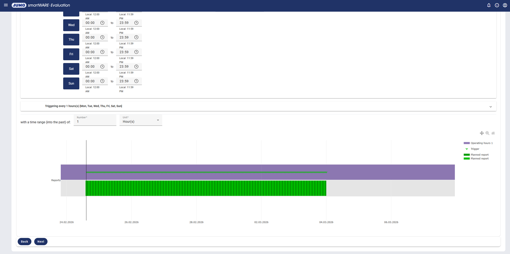Toggle the Sun day button
Viewport: 510px width, 254px height.
(x=71, y=83)
